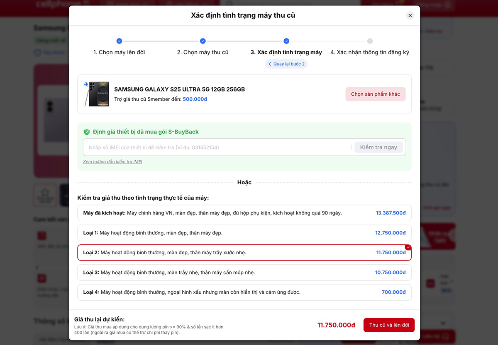
Task: Click the red checkmark badge on Loại 2
Action: (408, 247)
